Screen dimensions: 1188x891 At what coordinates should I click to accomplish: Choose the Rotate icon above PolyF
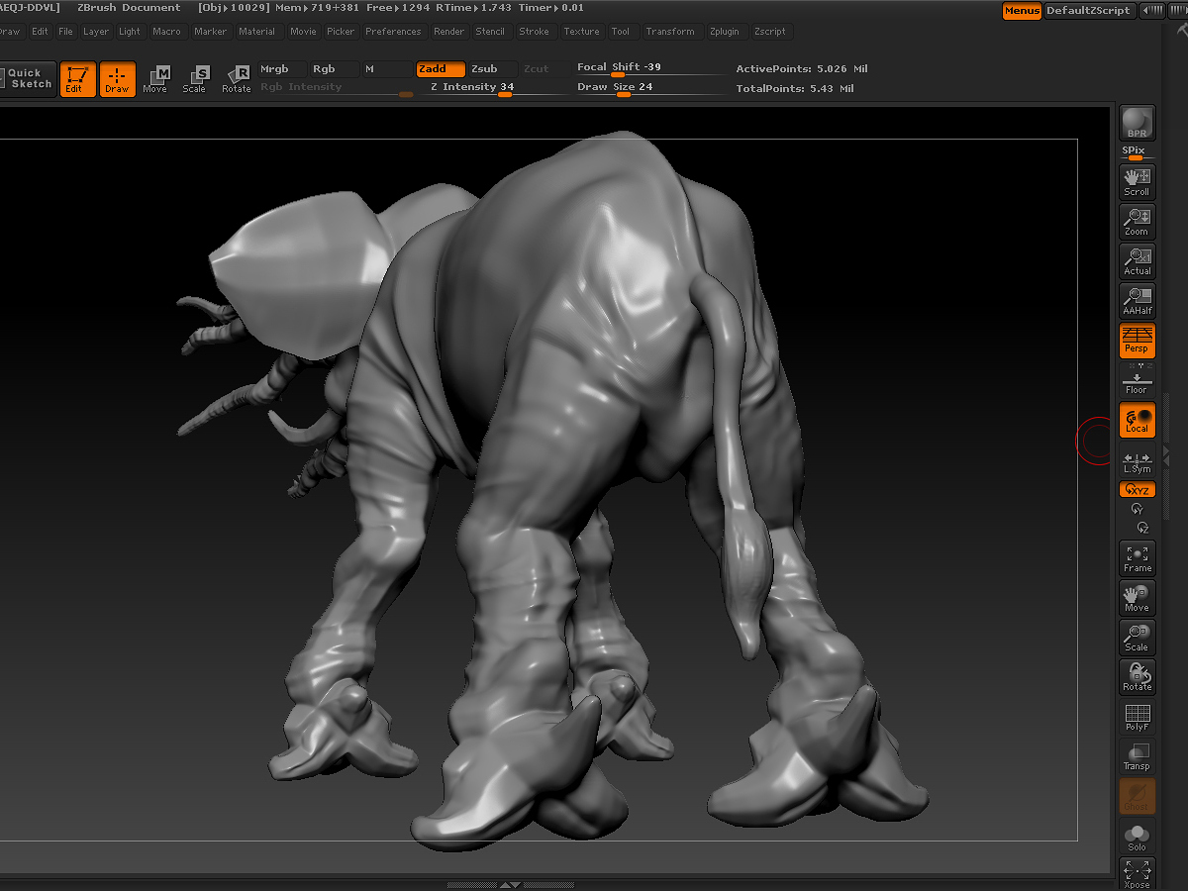click(1138, 677)
